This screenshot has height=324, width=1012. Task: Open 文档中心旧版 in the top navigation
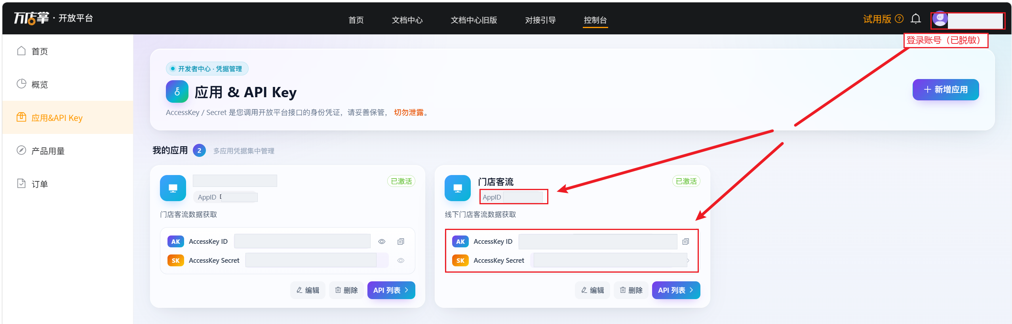click(x=474, y=20)
